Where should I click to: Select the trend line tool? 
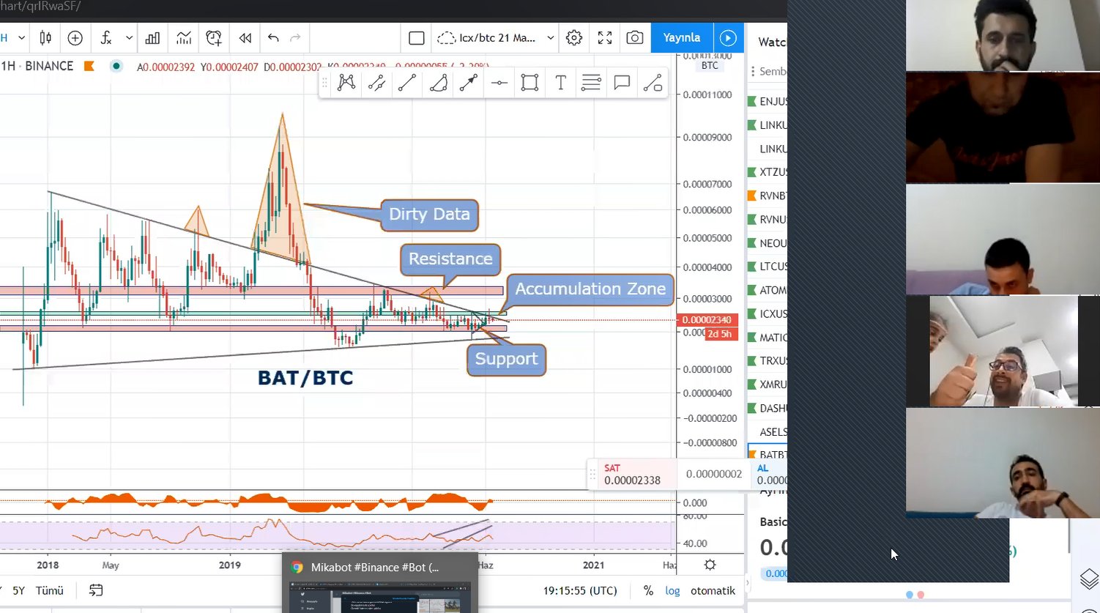[407, 83]
